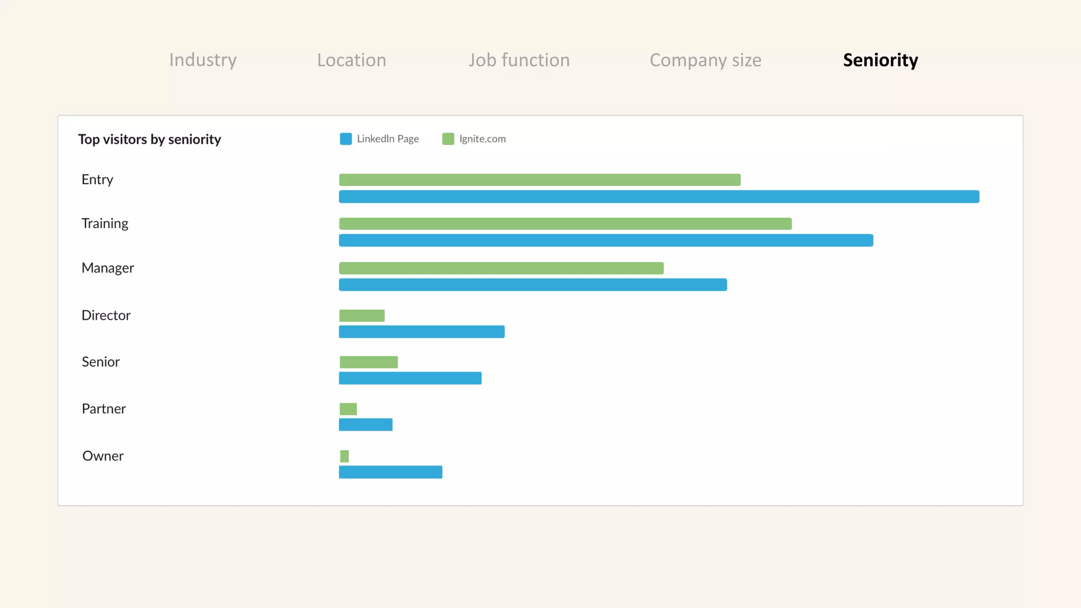Screen dimensions: 1081x608
Task: Click the Ignite.com legend label
Action: [x=482, y=139]
